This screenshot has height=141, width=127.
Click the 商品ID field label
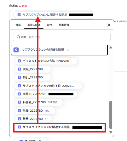click(x=14, y=6)
